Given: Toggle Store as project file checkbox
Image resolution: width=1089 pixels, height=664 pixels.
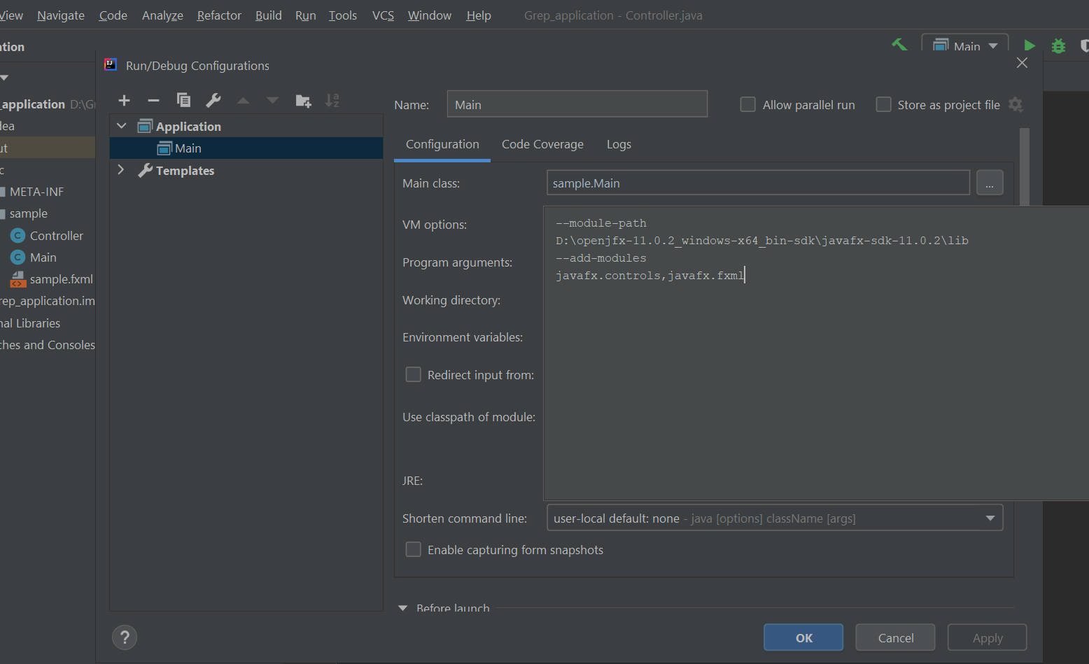Looking at the screenshot, I should (884, 105).
